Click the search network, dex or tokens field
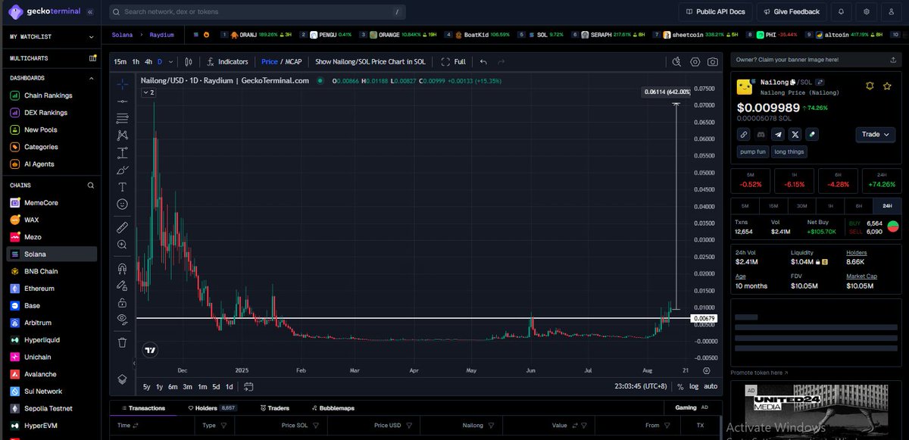The image size is (909, 440). [x=258, y=12]
